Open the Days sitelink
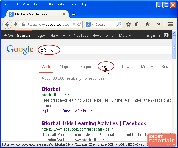The height and width of the screenshot is (148, 178). point(67,111)
